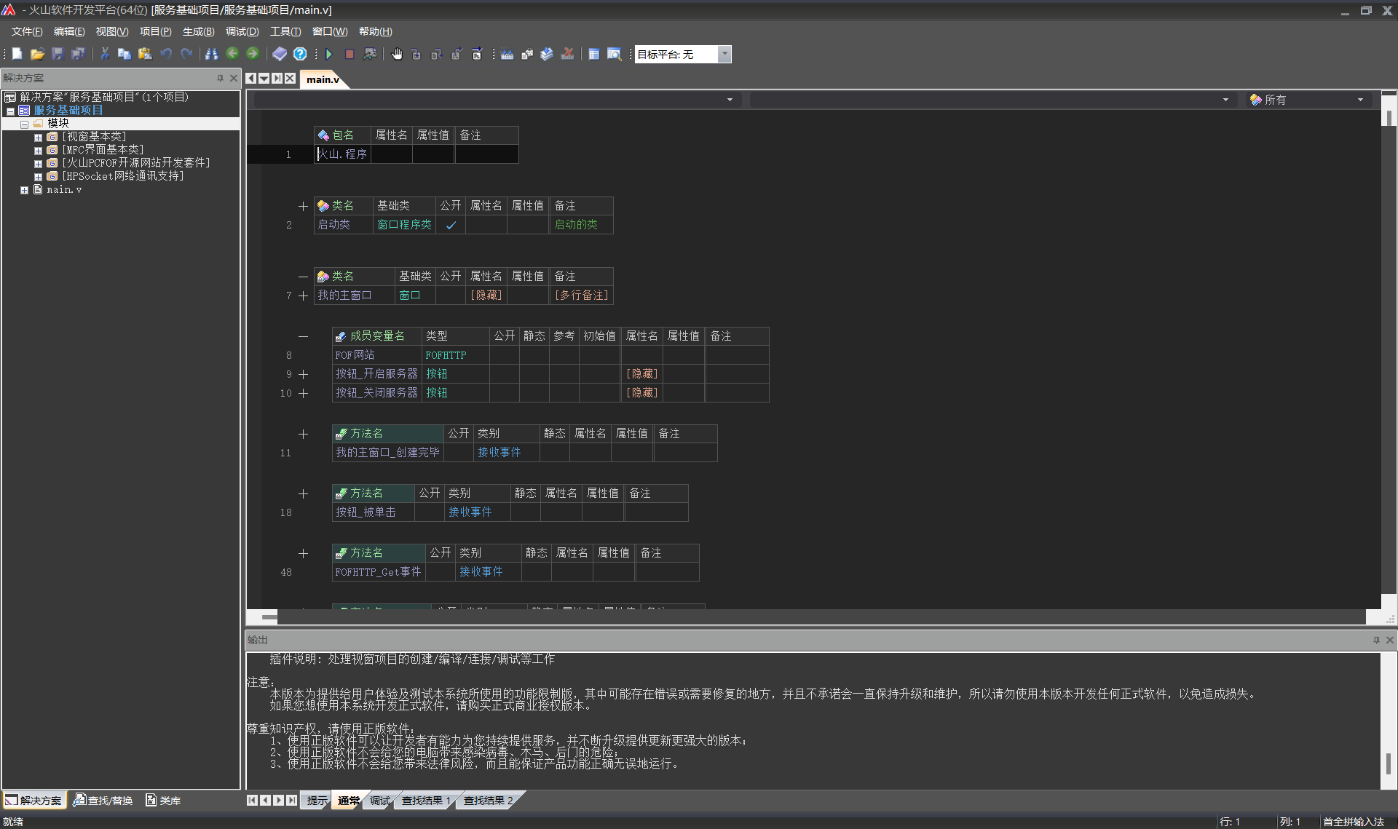Image resolution: width=1398 pixels, height=829 pixels.
Task: Open the 目标平台 dropdown
Action: click(x=724, y=54)
